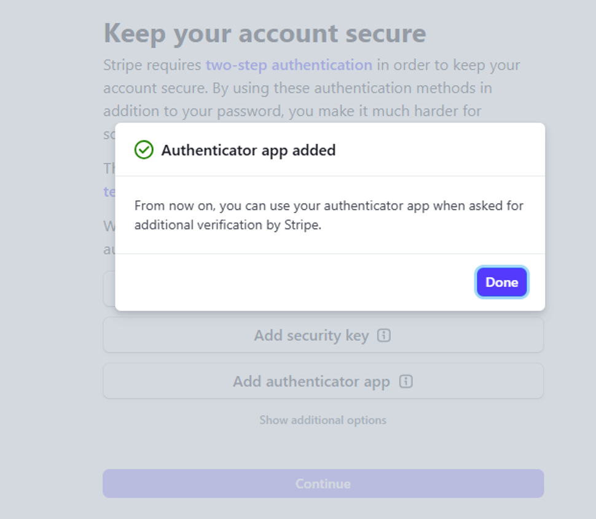Click the button edge hidden behind the dialog

pos(109,289)
